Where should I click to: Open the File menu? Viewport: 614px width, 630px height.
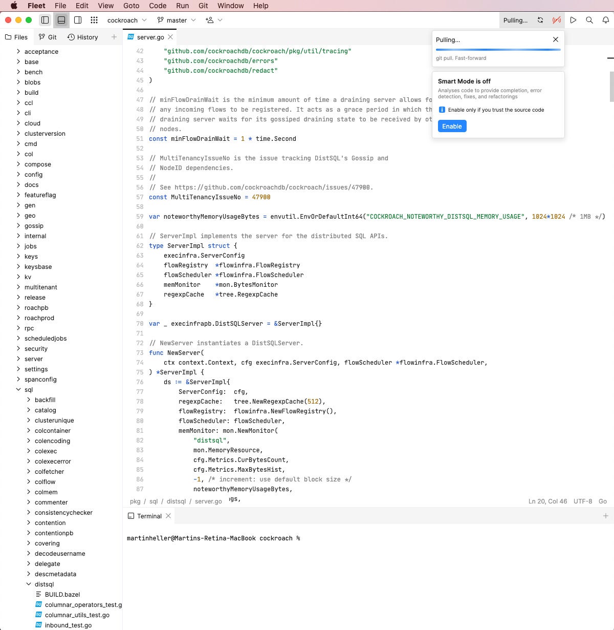pos(60,6)
